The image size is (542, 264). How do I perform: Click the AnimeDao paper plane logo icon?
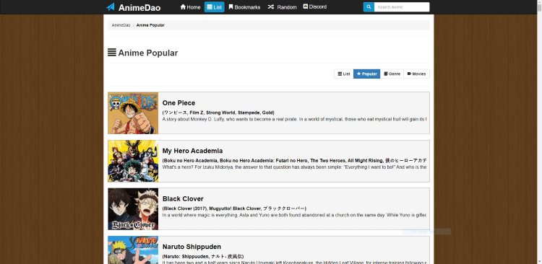(x=111, y=7)
